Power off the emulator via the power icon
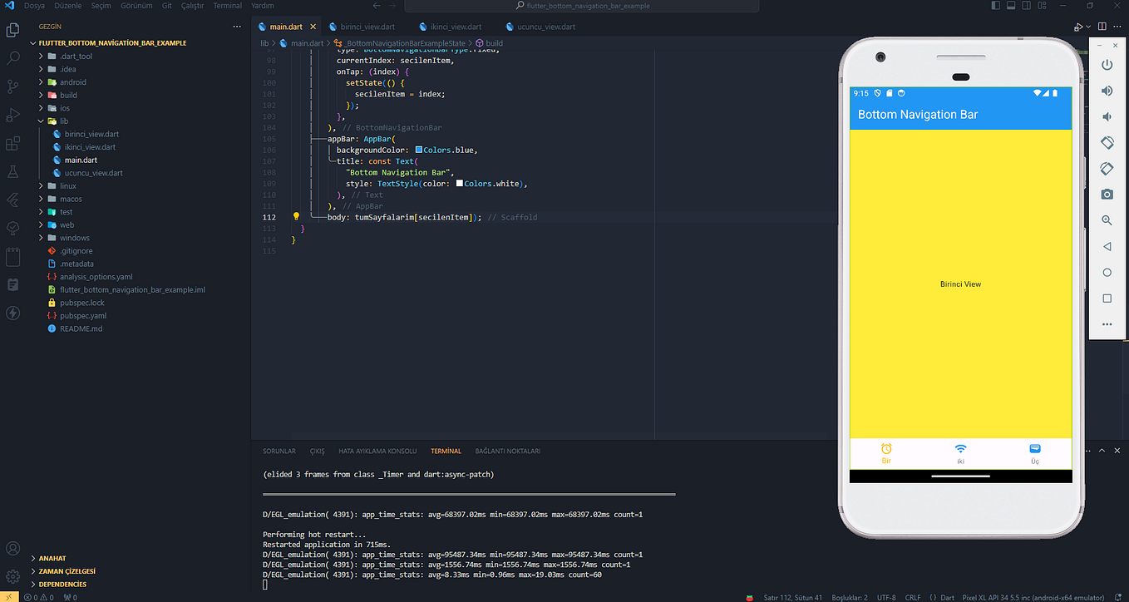1129x602 pixels. tap(1107, 65)
